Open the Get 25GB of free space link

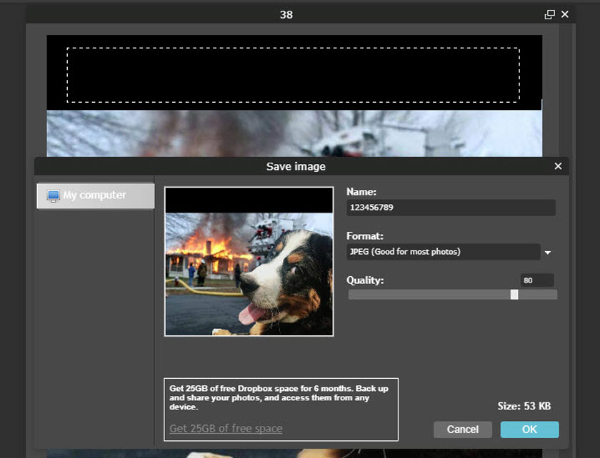[x=226, y=428]
